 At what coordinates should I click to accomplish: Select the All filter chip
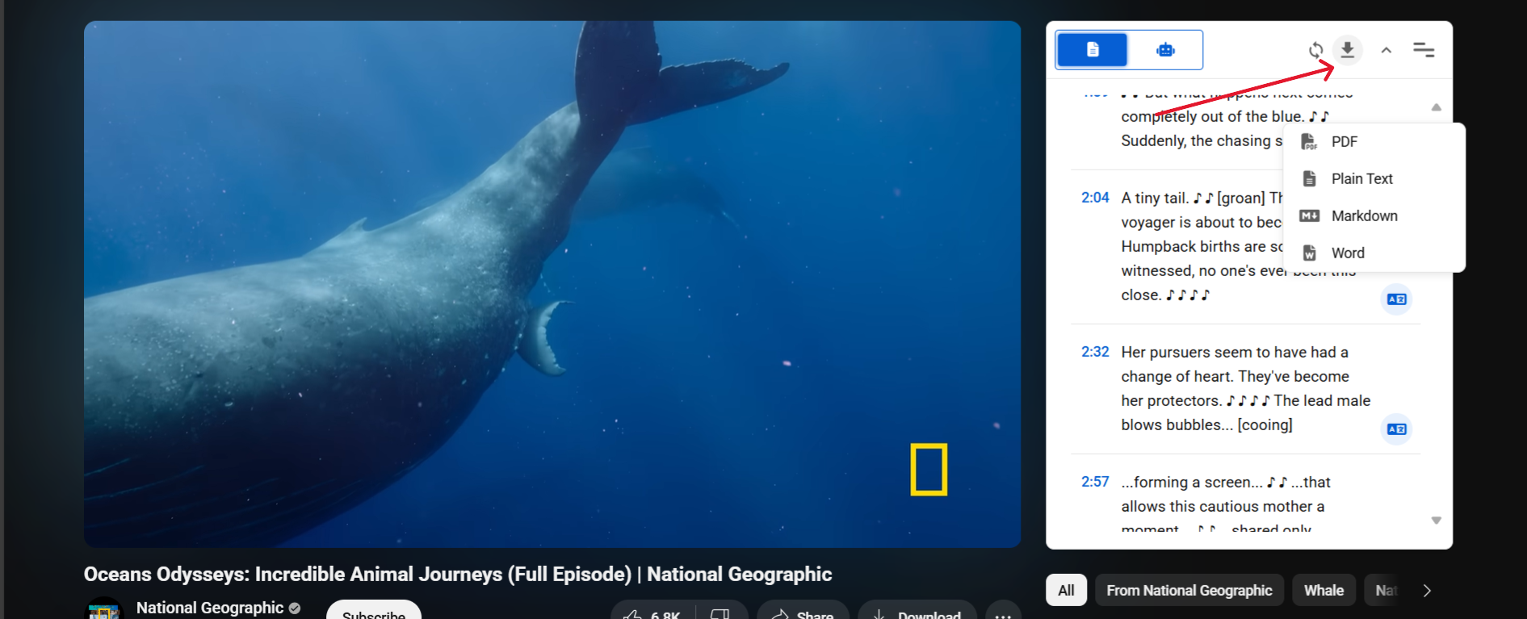coord(1066,591)
